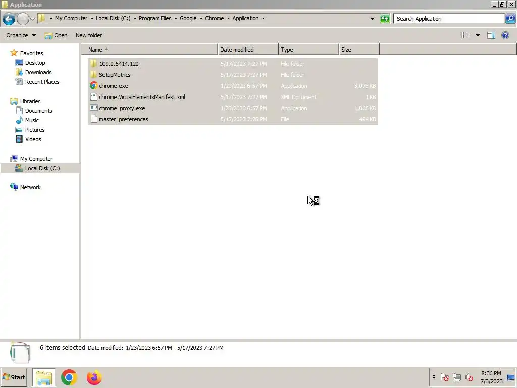517x388 pixels.
Task: Click My Computer in the address path
Action: [x=71, y=18]
